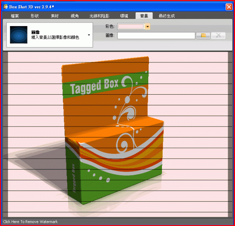Click the pink background color swatch
The width and height of the screenshot is (235, 226).
(x=131, y=26)
